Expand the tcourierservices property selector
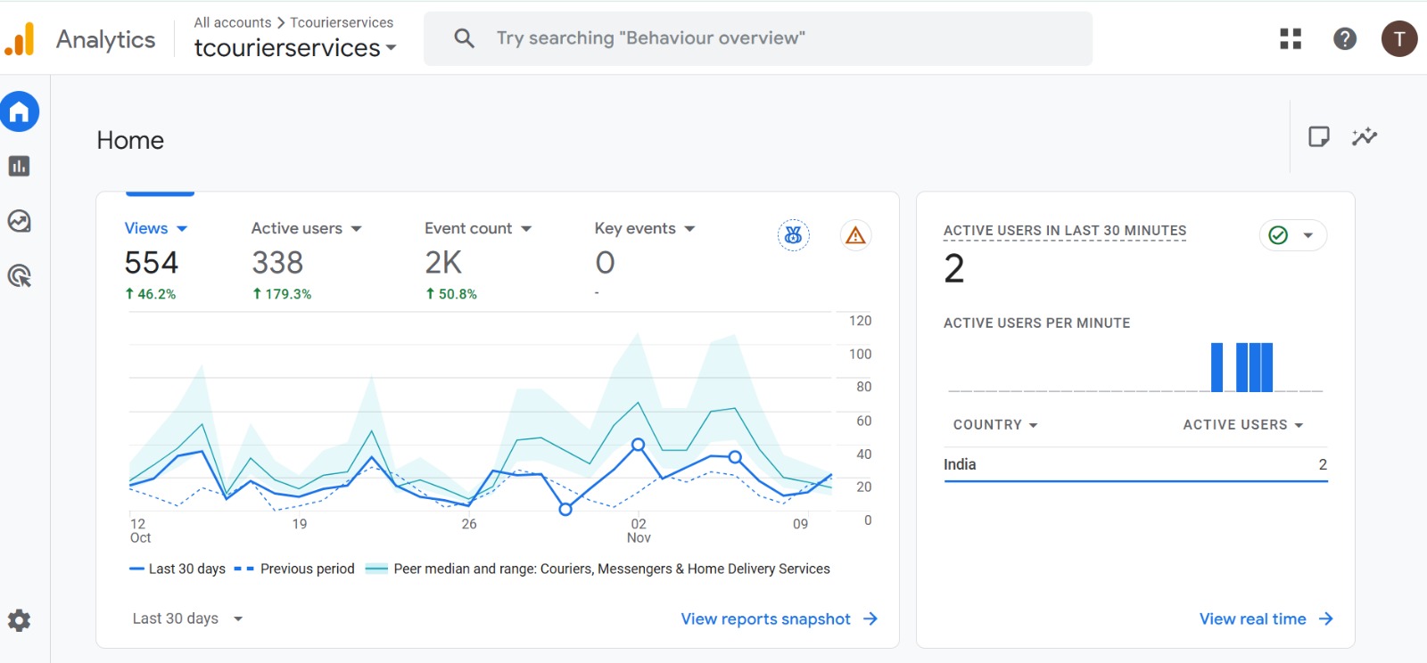 pyautogui.click(x=295, y=48)
